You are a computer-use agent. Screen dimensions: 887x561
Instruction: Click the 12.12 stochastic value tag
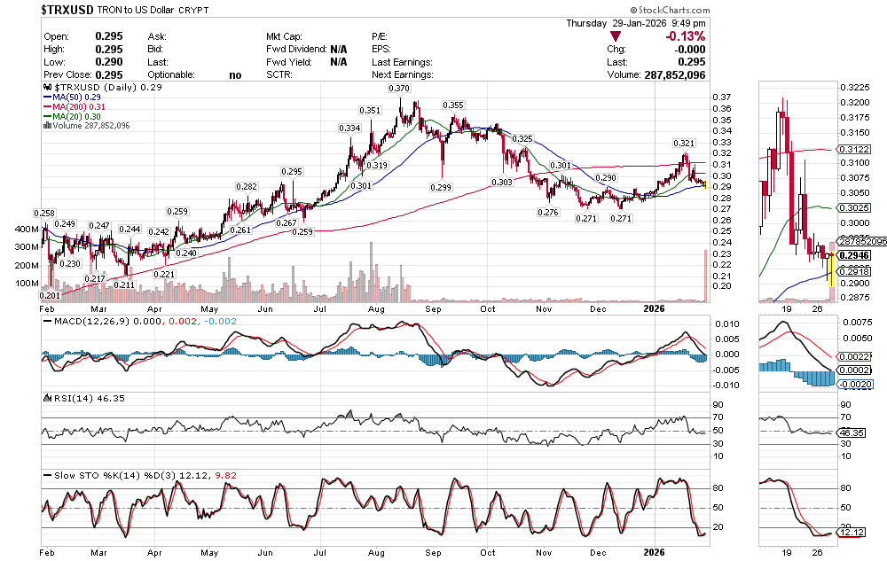coord(852,532)
